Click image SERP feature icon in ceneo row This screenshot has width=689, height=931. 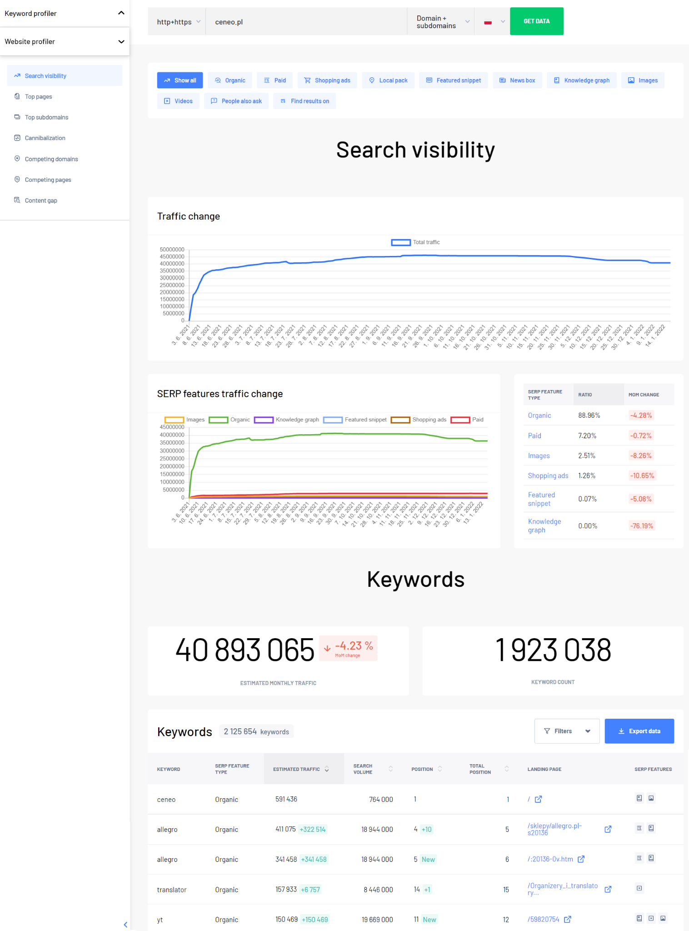(651, 798)
